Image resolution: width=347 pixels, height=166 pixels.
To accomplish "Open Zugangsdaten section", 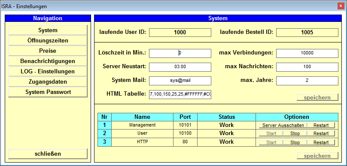I will pyautogui.click(x=48, y=82).
